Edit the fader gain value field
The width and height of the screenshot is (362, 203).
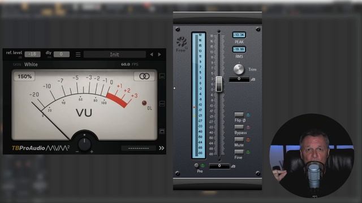point(219,166)
